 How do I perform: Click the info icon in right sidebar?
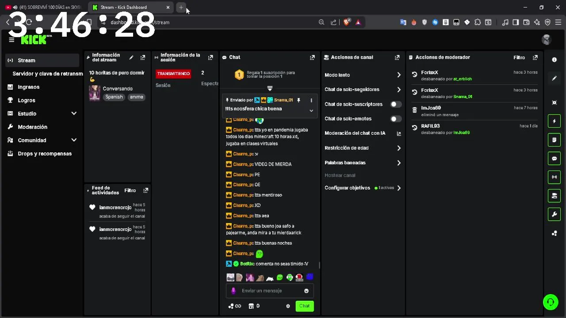point(555,60)
